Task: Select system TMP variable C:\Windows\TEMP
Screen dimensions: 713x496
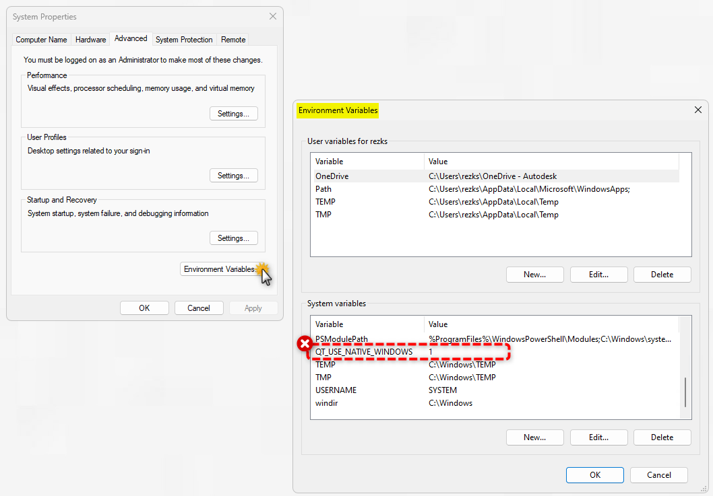Action: click(x=495, y=378)
